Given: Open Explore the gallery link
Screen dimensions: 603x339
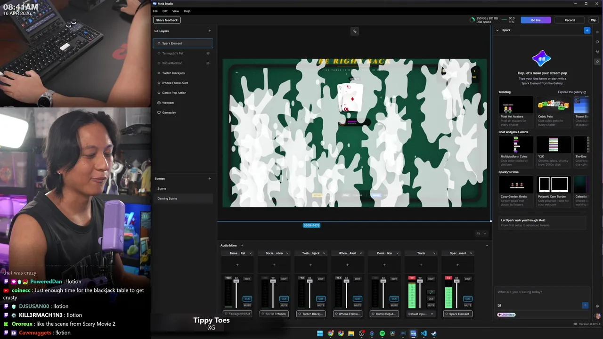Looking at the screenshot, I should pyautogui.click(x=571, y=92).
